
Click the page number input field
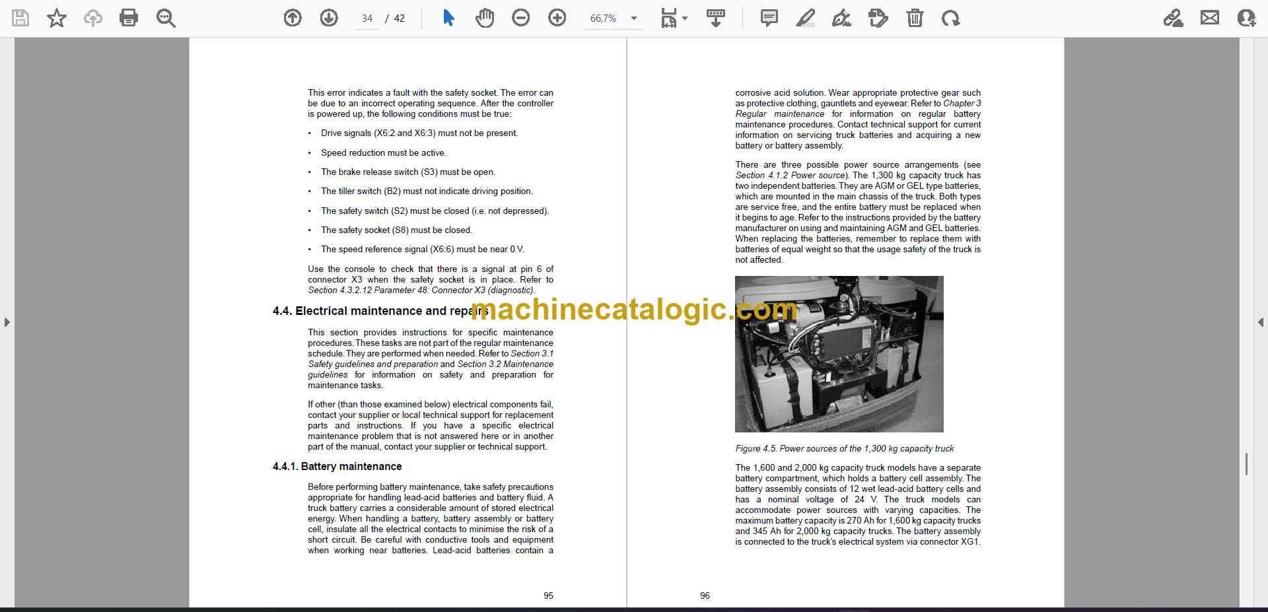[367, 18]
